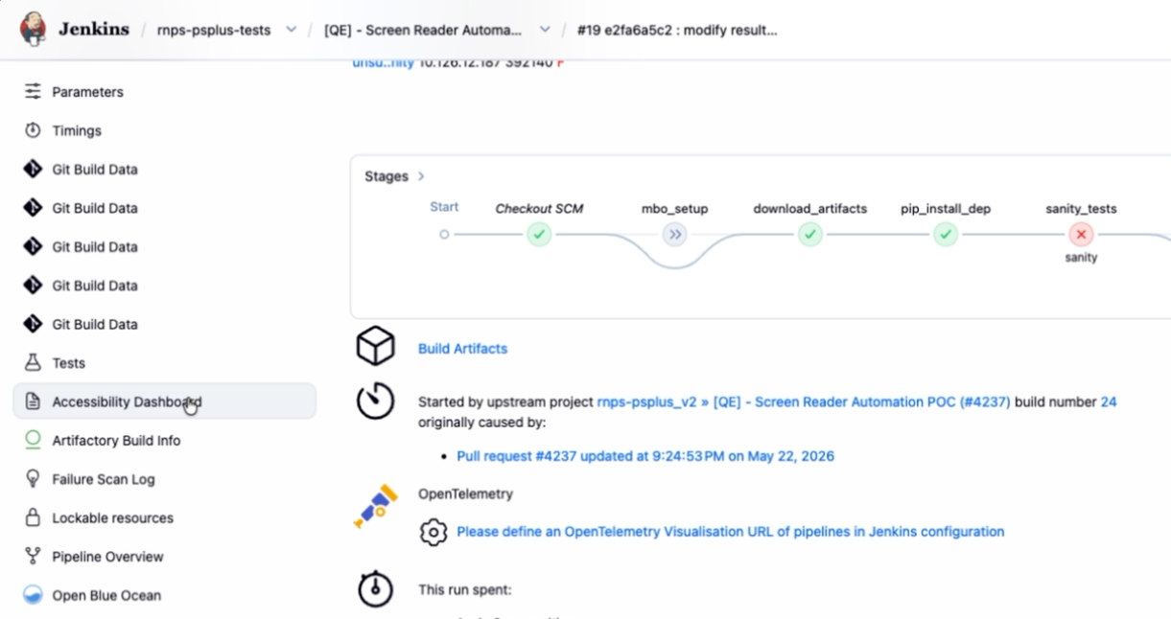Click the stopwatch icon beside Started by upstream
The width and height of the screenshot is (1171, 619).
coord(376,401)
